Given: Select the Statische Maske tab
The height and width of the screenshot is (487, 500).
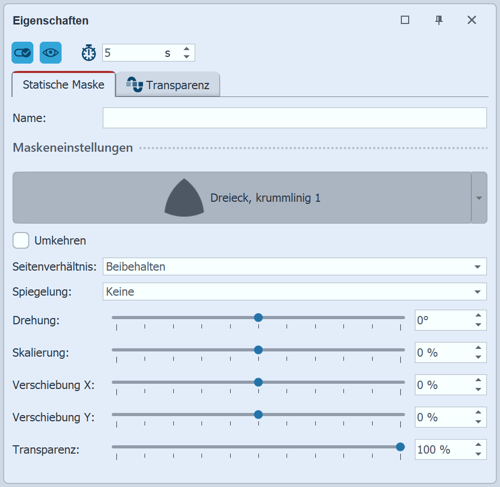Looking at the screenshot, I should click(x=63, y=84).
